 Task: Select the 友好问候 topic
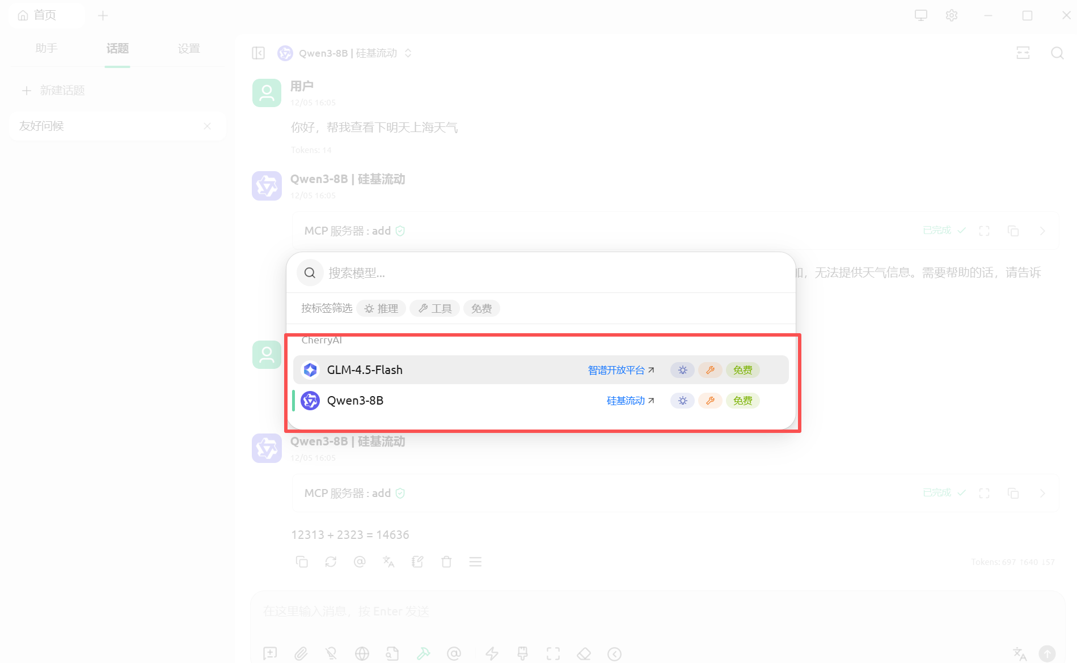point(117,126)
